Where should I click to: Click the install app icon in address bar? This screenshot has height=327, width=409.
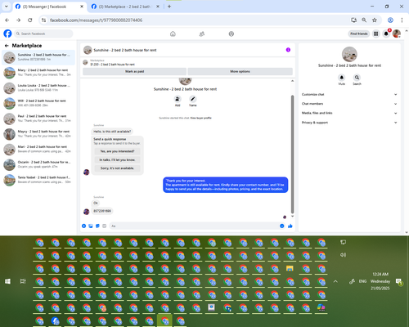tap(353, 20)
